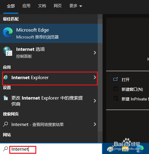Click the web search magnifier icon
This screenshot has width=149, height=154.
[5, 124]
